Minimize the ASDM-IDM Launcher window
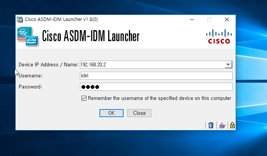Viewport: 267px width, 156px height. point(192,19)
